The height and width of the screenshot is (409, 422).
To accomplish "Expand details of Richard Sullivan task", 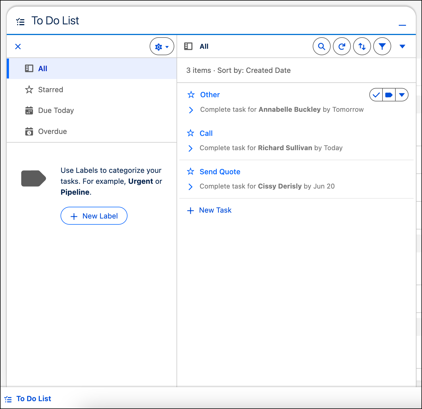I will 191,148.
